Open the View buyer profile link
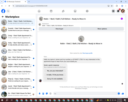This screenshot has width=128, height=102. [x=87, y=53]
